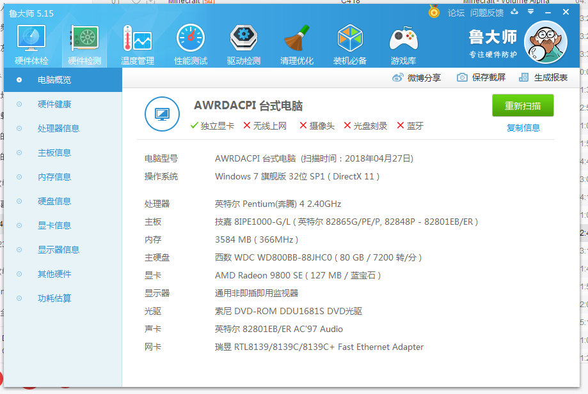Open 驱动检测 driver detection icon
The image size is (588, 394).
pyautogui.click(x=244, y=44)
